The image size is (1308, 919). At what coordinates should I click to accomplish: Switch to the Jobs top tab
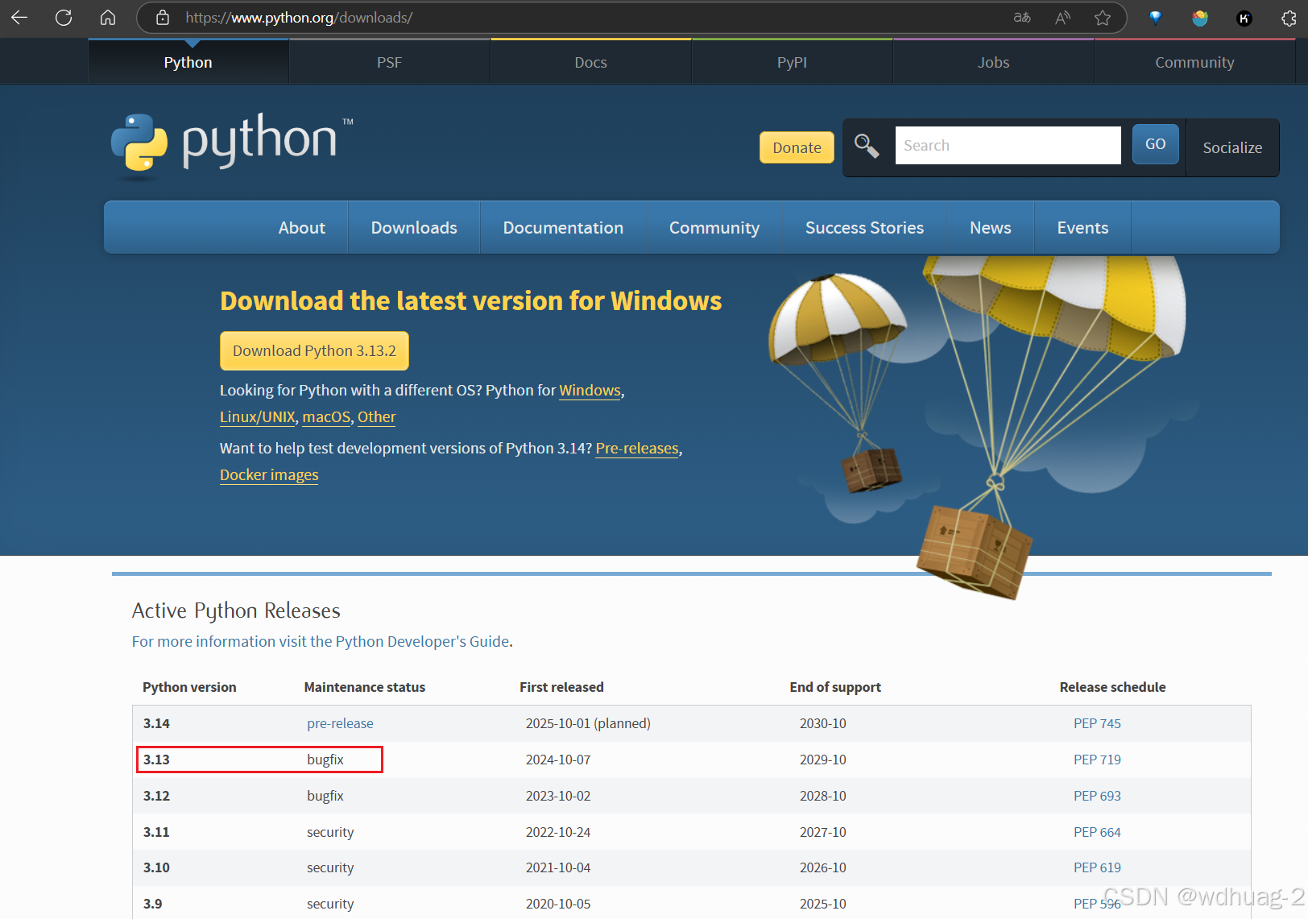tap(993, 62)
